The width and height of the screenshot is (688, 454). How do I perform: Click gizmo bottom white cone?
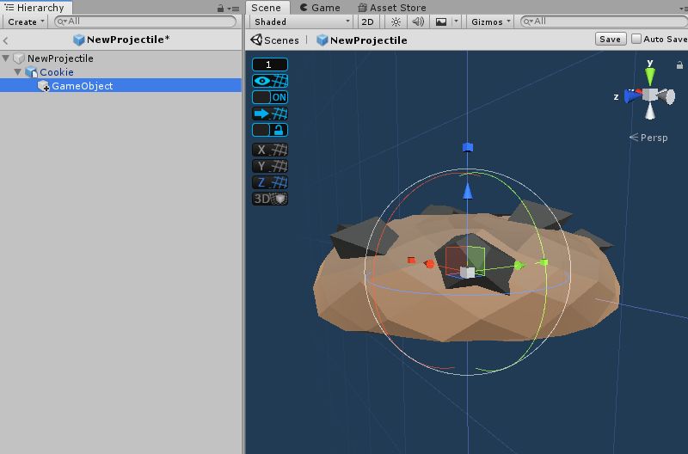[x=650, y=111]
